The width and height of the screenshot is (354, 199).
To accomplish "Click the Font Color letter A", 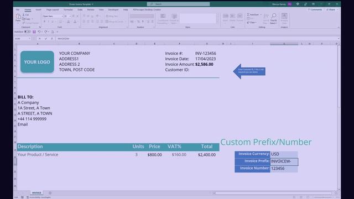I will [x=75, y=22].
